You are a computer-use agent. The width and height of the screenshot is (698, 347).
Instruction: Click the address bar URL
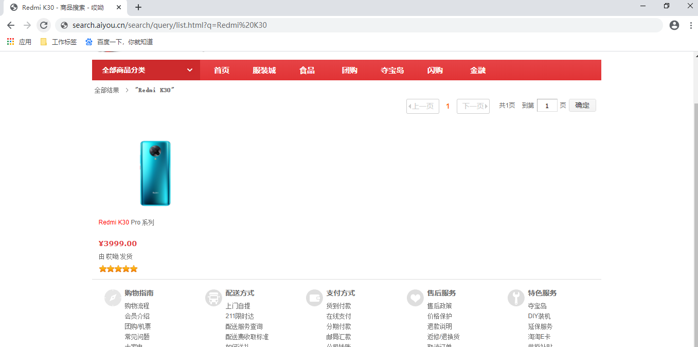coord(170,25)
